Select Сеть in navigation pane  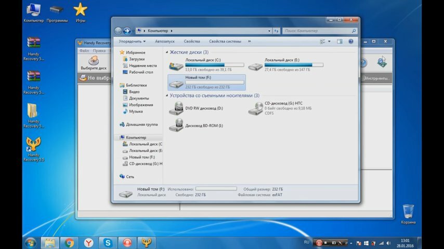(130, 177)
